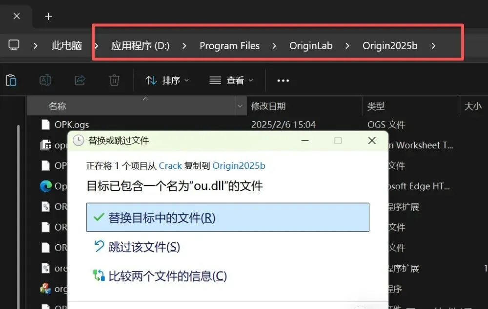Click the clock icon in dialog title bar
Viewport: 488px width, 309px height.
point(79,141)
